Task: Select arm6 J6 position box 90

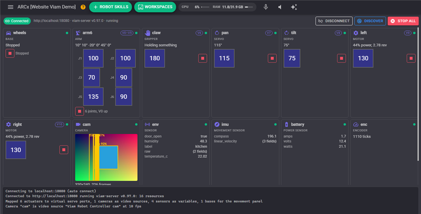Action: [123, 97]
